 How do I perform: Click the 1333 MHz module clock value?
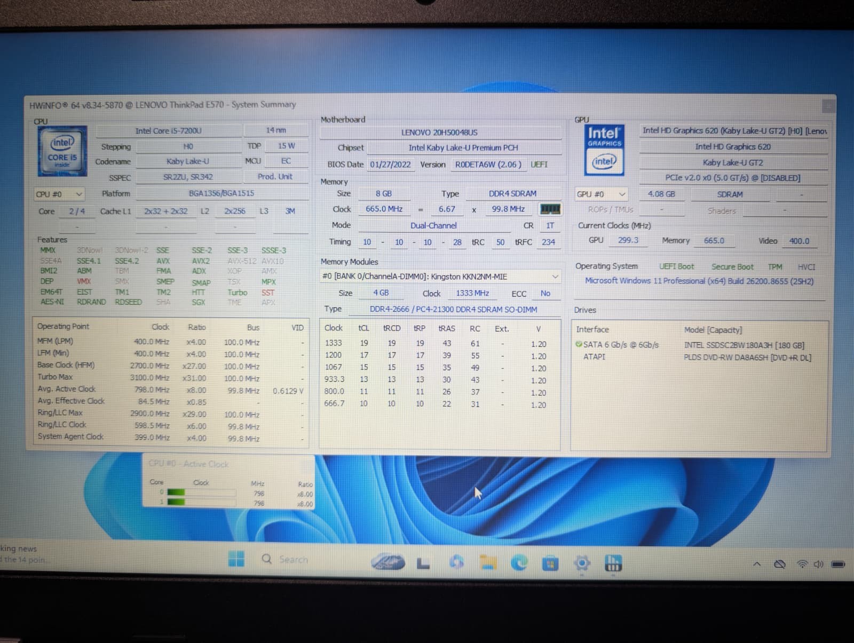click(x=472, y=293)
